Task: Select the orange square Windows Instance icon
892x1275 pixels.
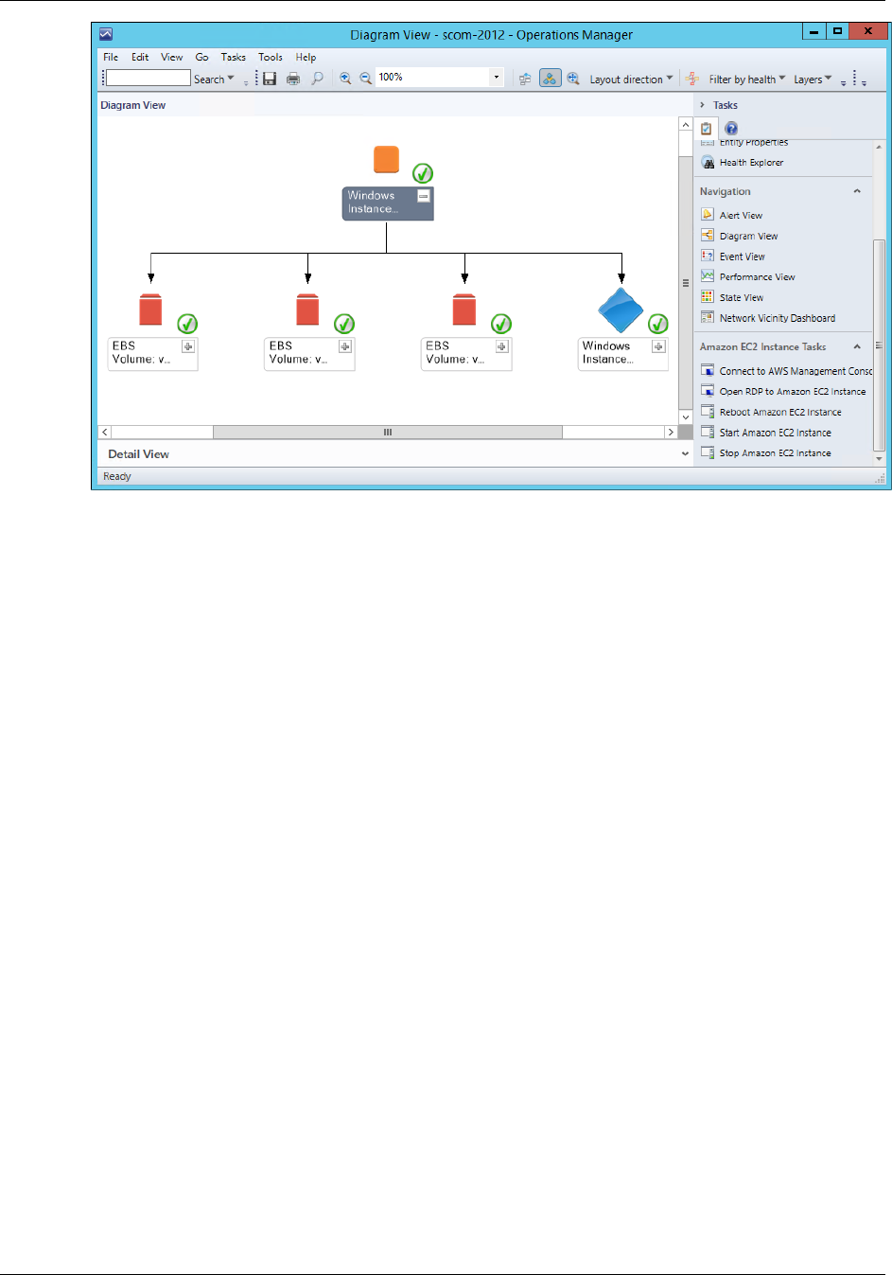Action: point(386,160)
